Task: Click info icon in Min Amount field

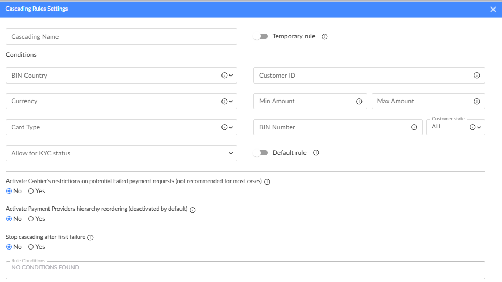Action: (359, 101)
